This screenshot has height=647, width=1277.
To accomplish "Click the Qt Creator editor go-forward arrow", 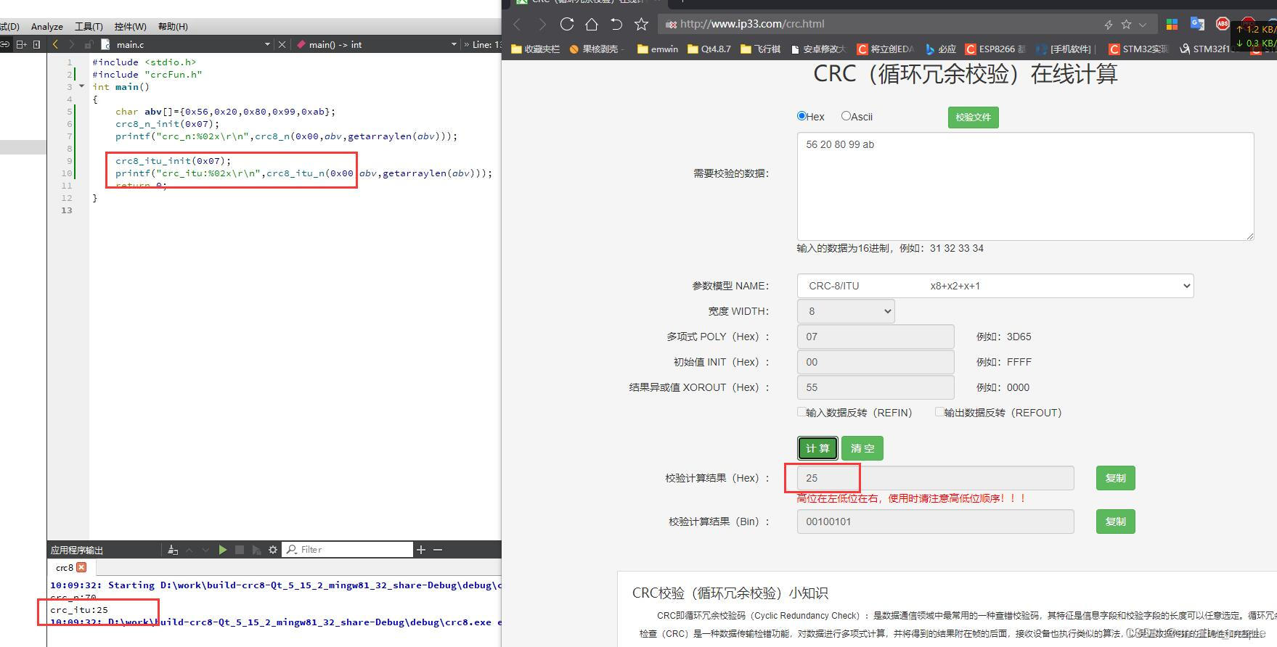I will (x=71, y=44).
